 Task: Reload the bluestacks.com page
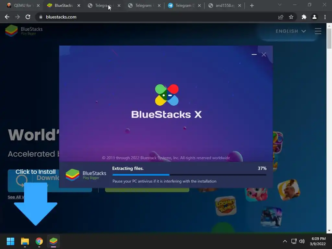tap(28, 17)
